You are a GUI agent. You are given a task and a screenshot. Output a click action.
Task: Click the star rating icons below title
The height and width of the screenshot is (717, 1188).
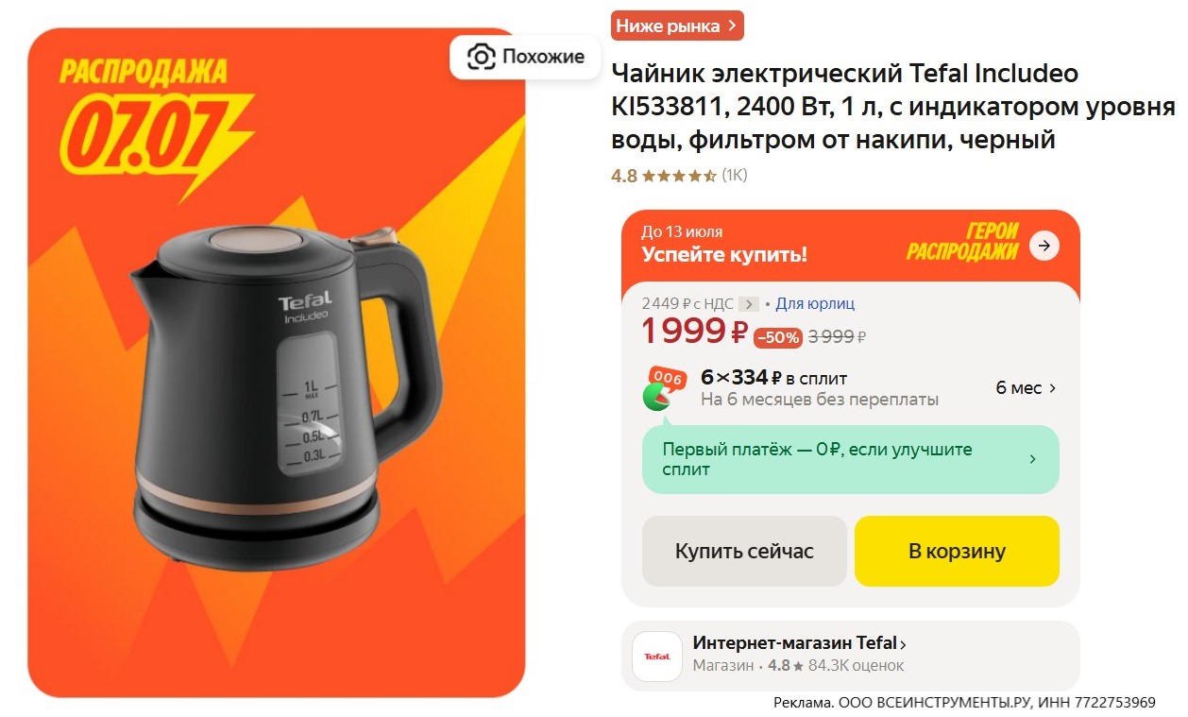tap(679, 176)
